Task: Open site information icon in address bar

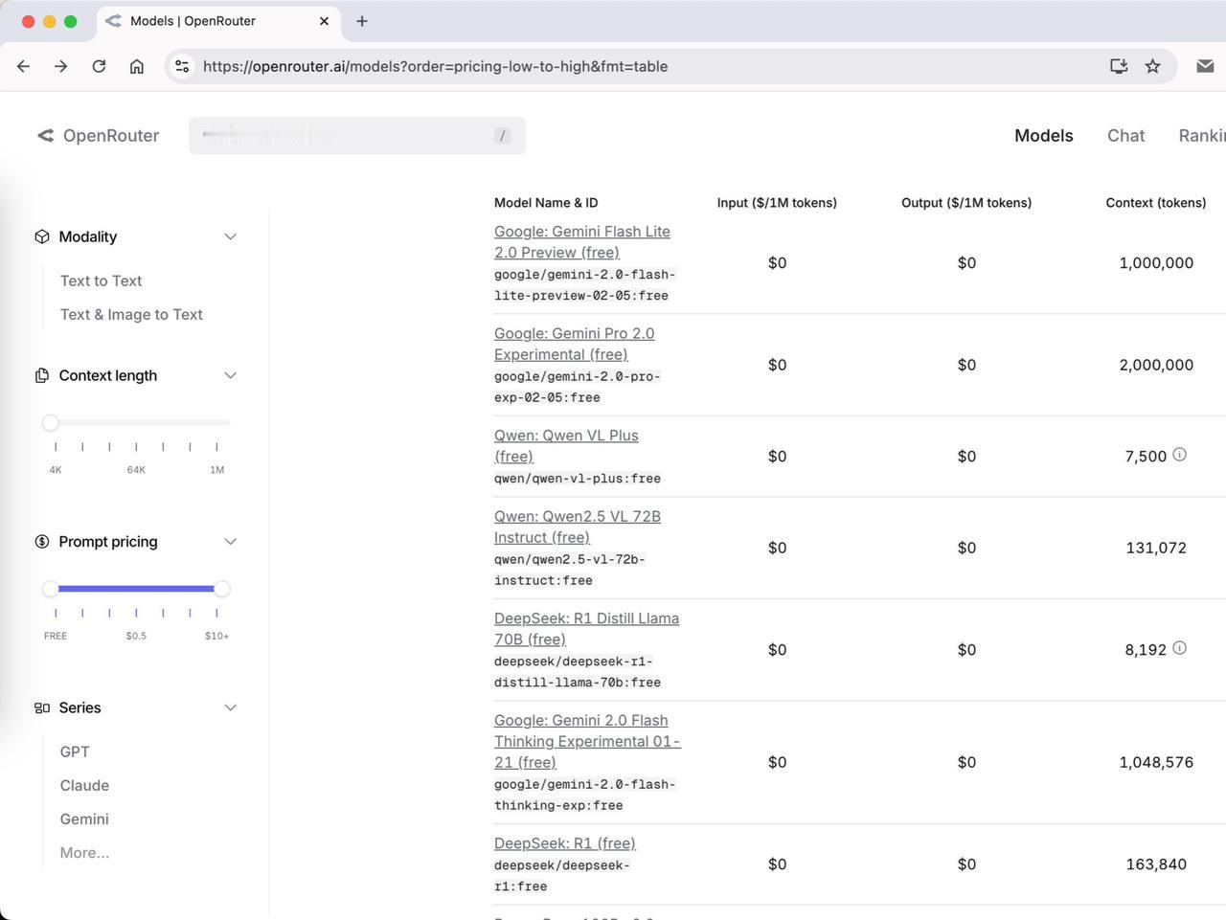Action: point(182,66)
